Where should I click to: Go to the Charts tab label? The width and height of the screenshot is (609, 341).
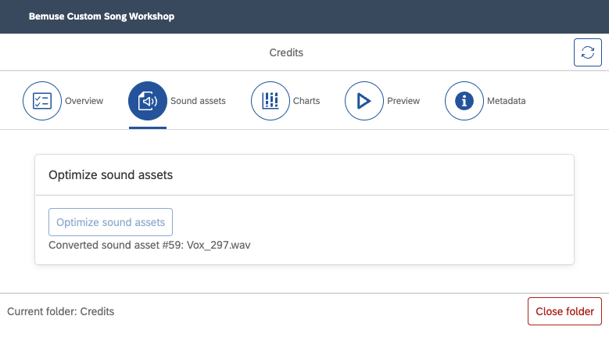306,101
